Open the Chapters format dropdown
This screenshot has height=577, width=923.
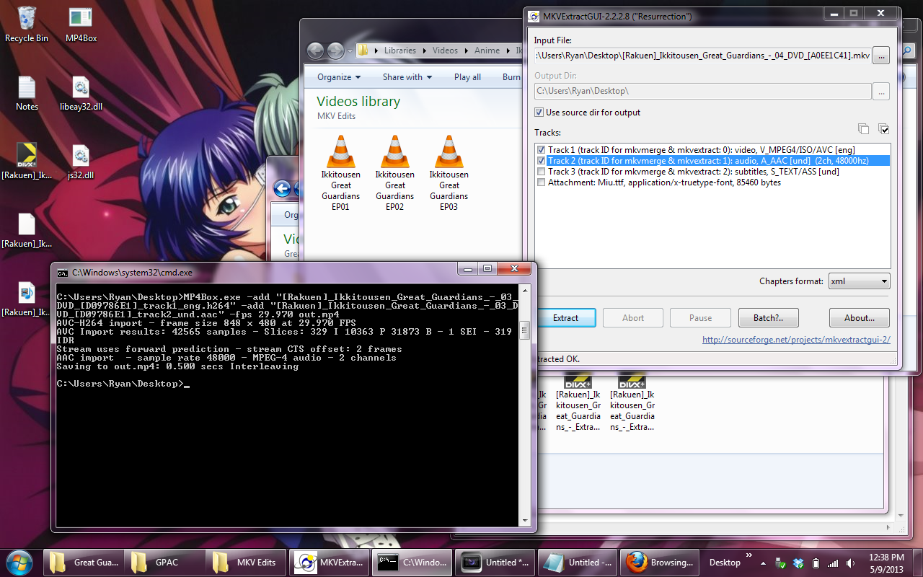[859, 281]
